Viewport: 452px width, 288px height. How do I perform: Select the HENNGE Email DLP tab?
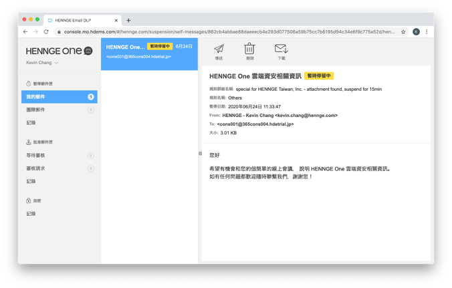(82, 20)
